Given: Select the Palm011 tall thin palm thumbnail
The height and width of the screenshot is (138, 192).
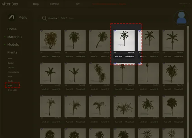Looking at the screenshot, I should pyautogui.click(x=149, y=73).
